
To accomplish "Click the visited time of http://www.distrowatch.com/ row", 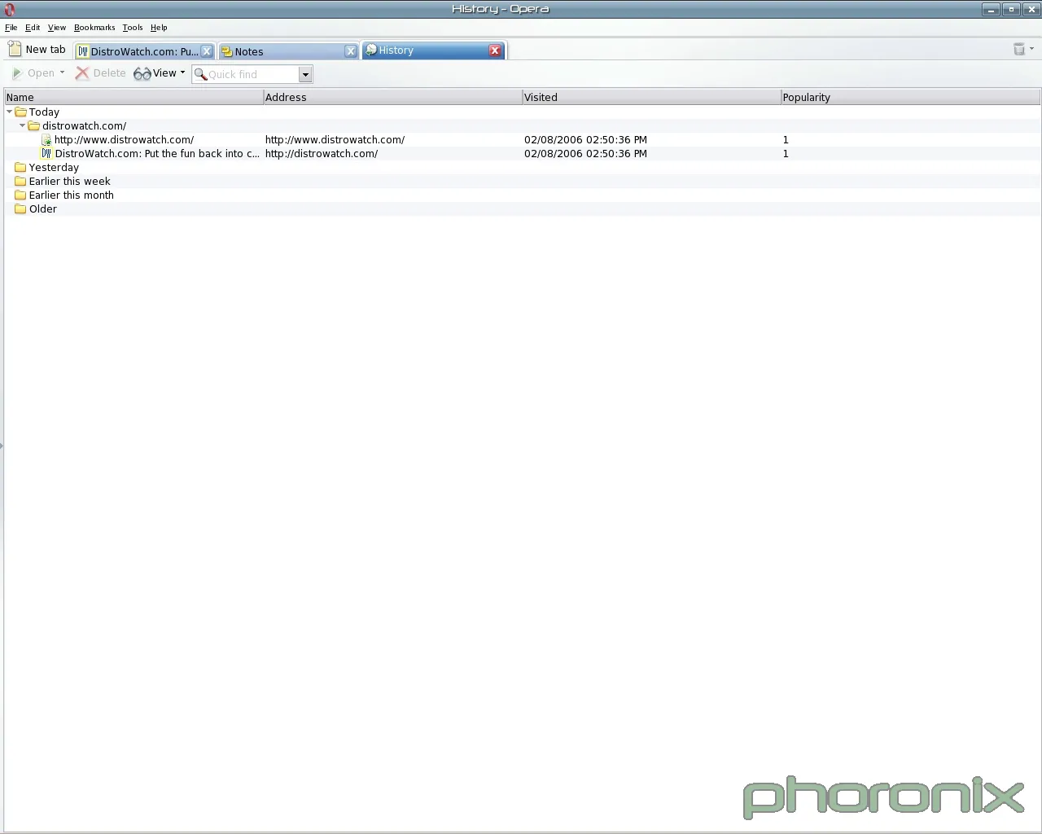I will [x=585, y=140].
